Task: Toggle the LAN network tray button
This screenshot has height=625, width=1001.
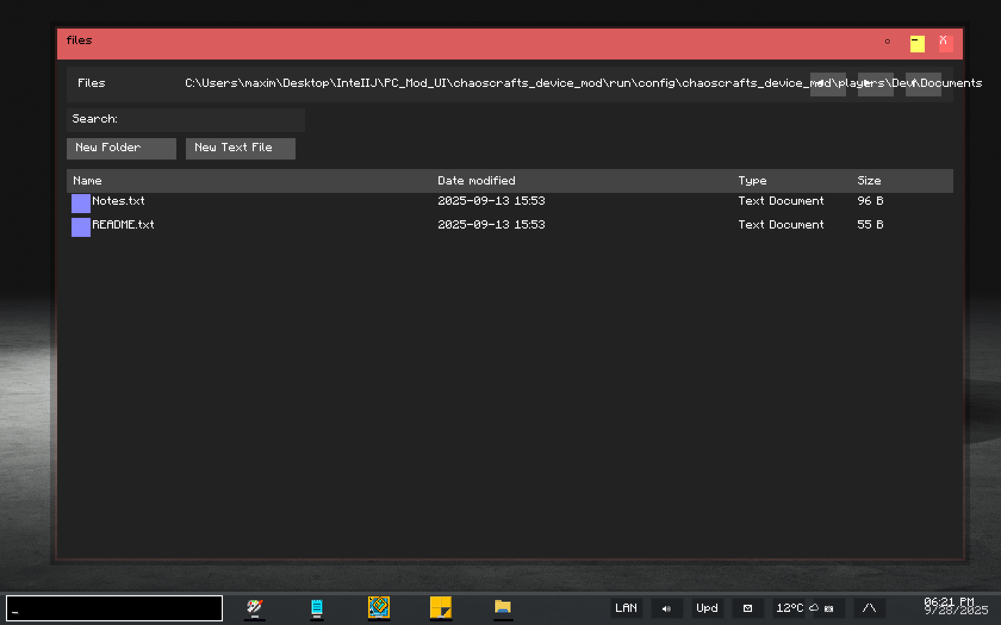Action: 626,608
